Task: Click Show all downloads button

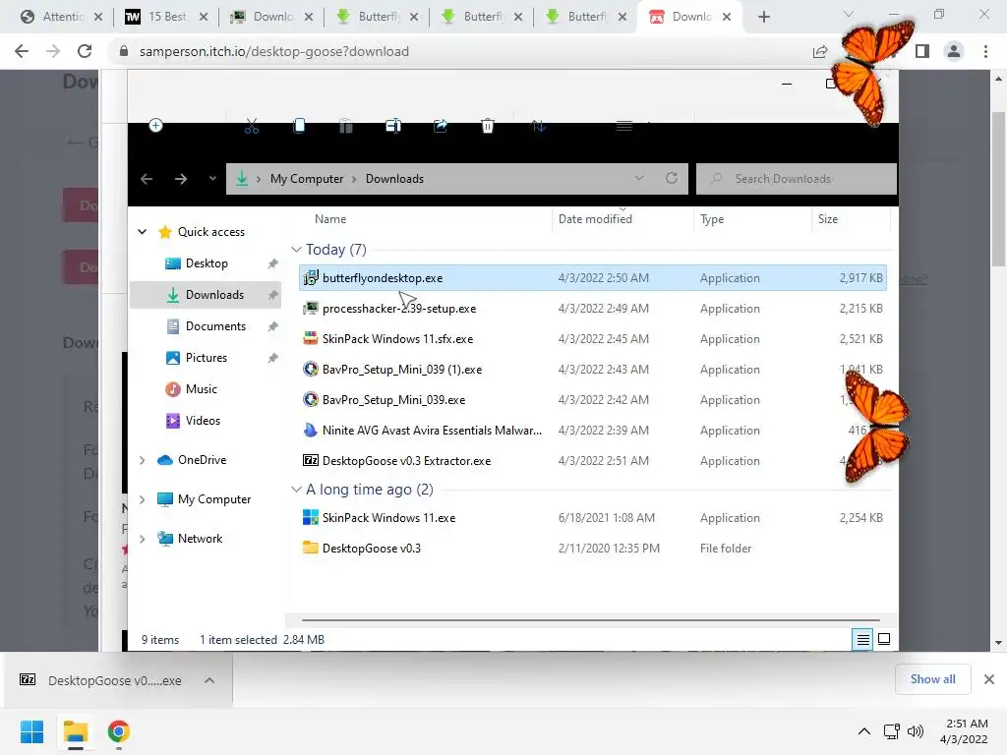Action: pos(932,679)
